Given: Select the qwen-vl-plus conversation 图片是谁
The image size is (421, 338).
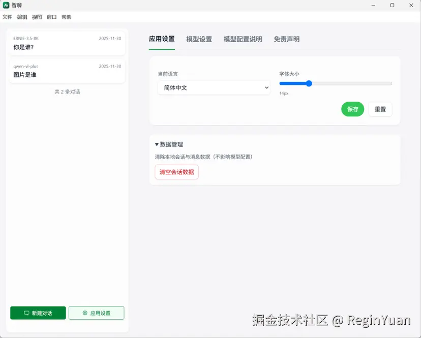Looking at the screenshot, I should pos(67,71).
